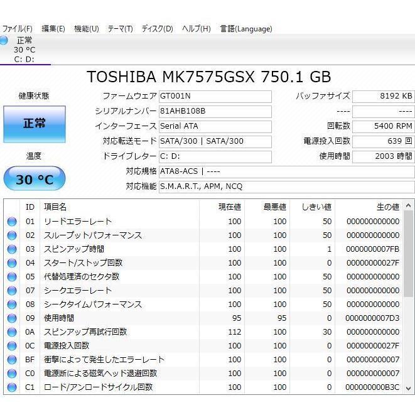
Task: Click status orb beside 代替処理済のセクタ数 row
Action: (11, 277)
